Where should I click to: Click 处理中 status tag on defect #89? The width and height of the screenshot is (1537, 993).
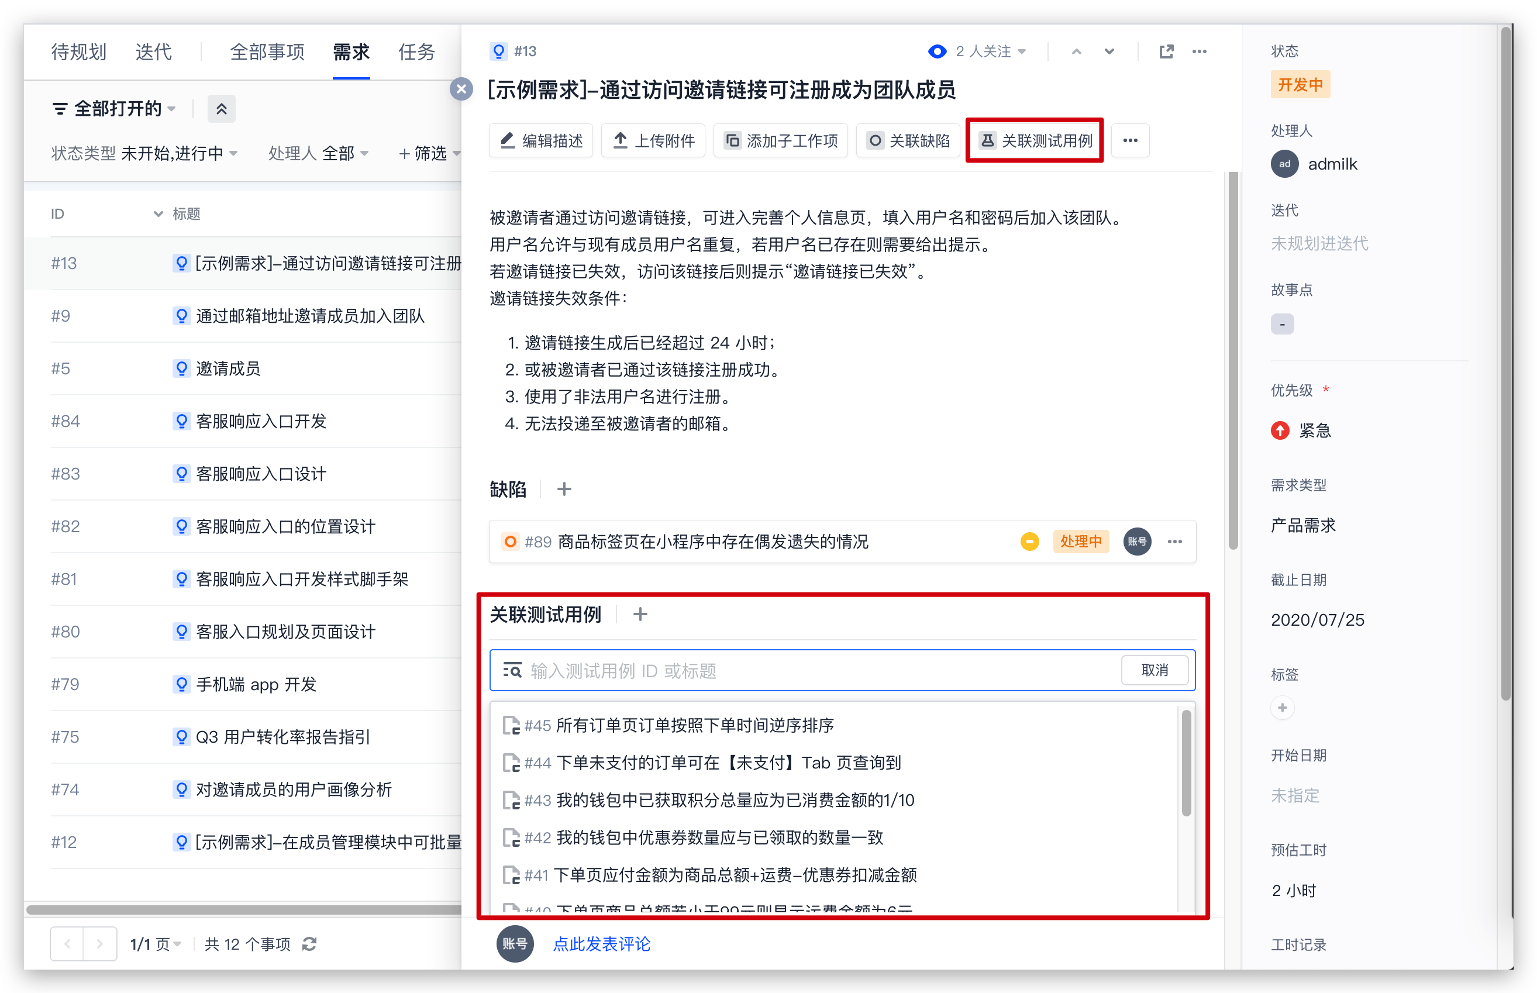[x=1081, y=542]
